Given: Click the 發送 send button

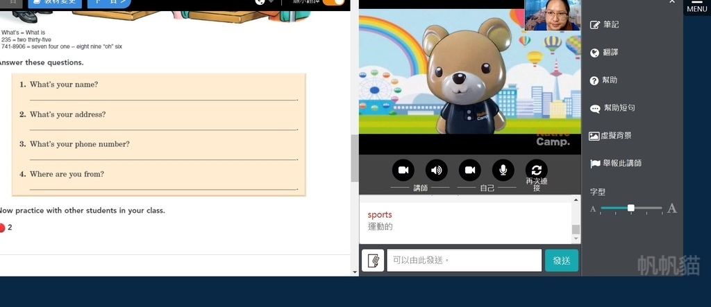Looking at the screenshot, I should [561, 261].
